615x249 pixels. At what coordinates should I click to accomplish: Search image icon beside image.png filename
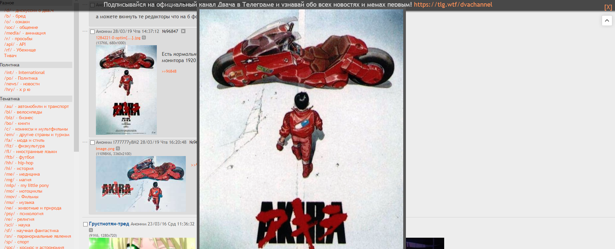118,148
